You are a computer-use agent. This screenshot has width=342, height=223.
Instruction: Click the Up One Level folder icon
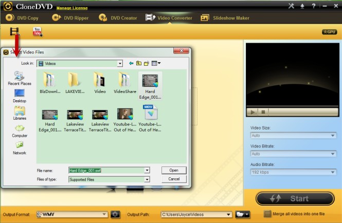click(139, 63)
